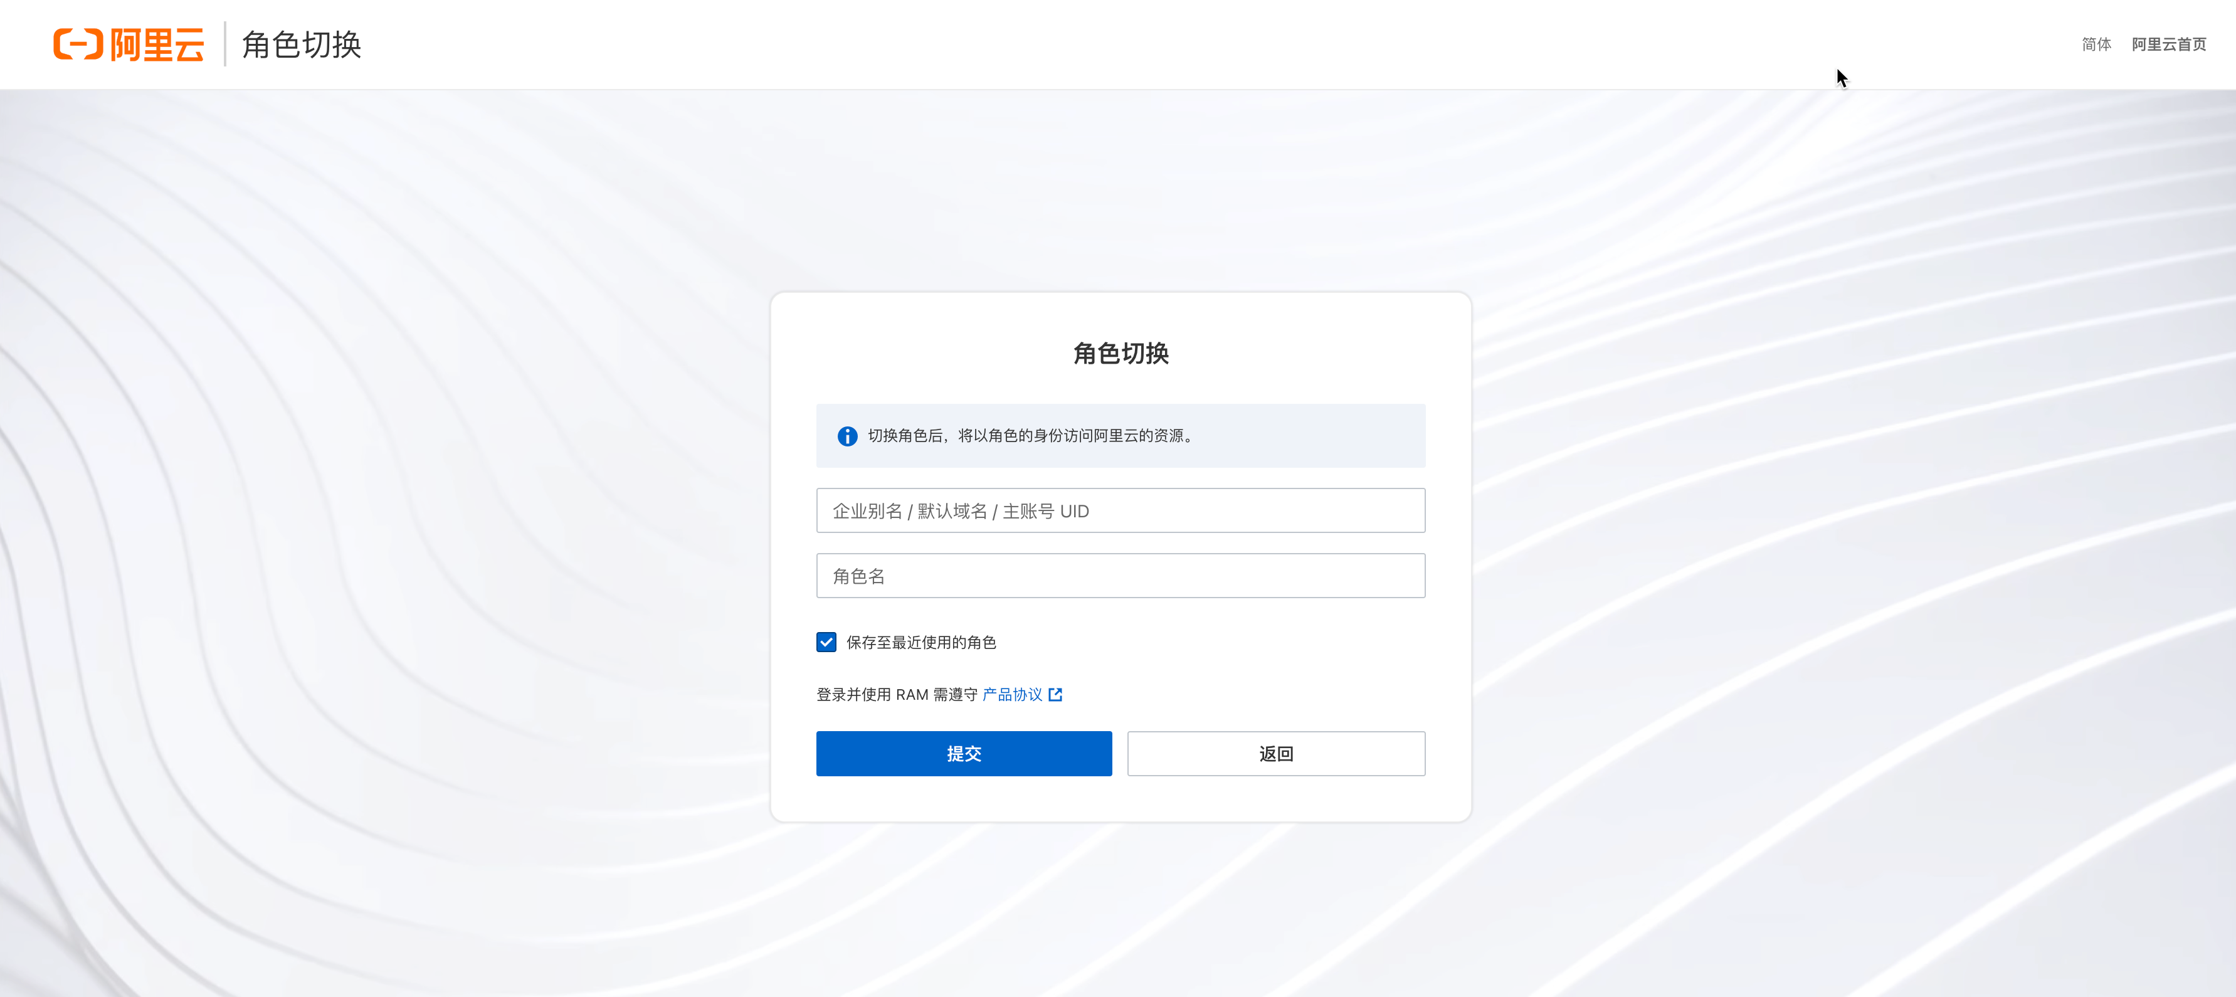Click the blank background left of the card
Image resolution: width=2236 pixels, height=997 pixels.
click(x=382, y=556)
